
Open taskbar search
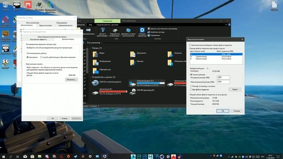pos(11,156)
